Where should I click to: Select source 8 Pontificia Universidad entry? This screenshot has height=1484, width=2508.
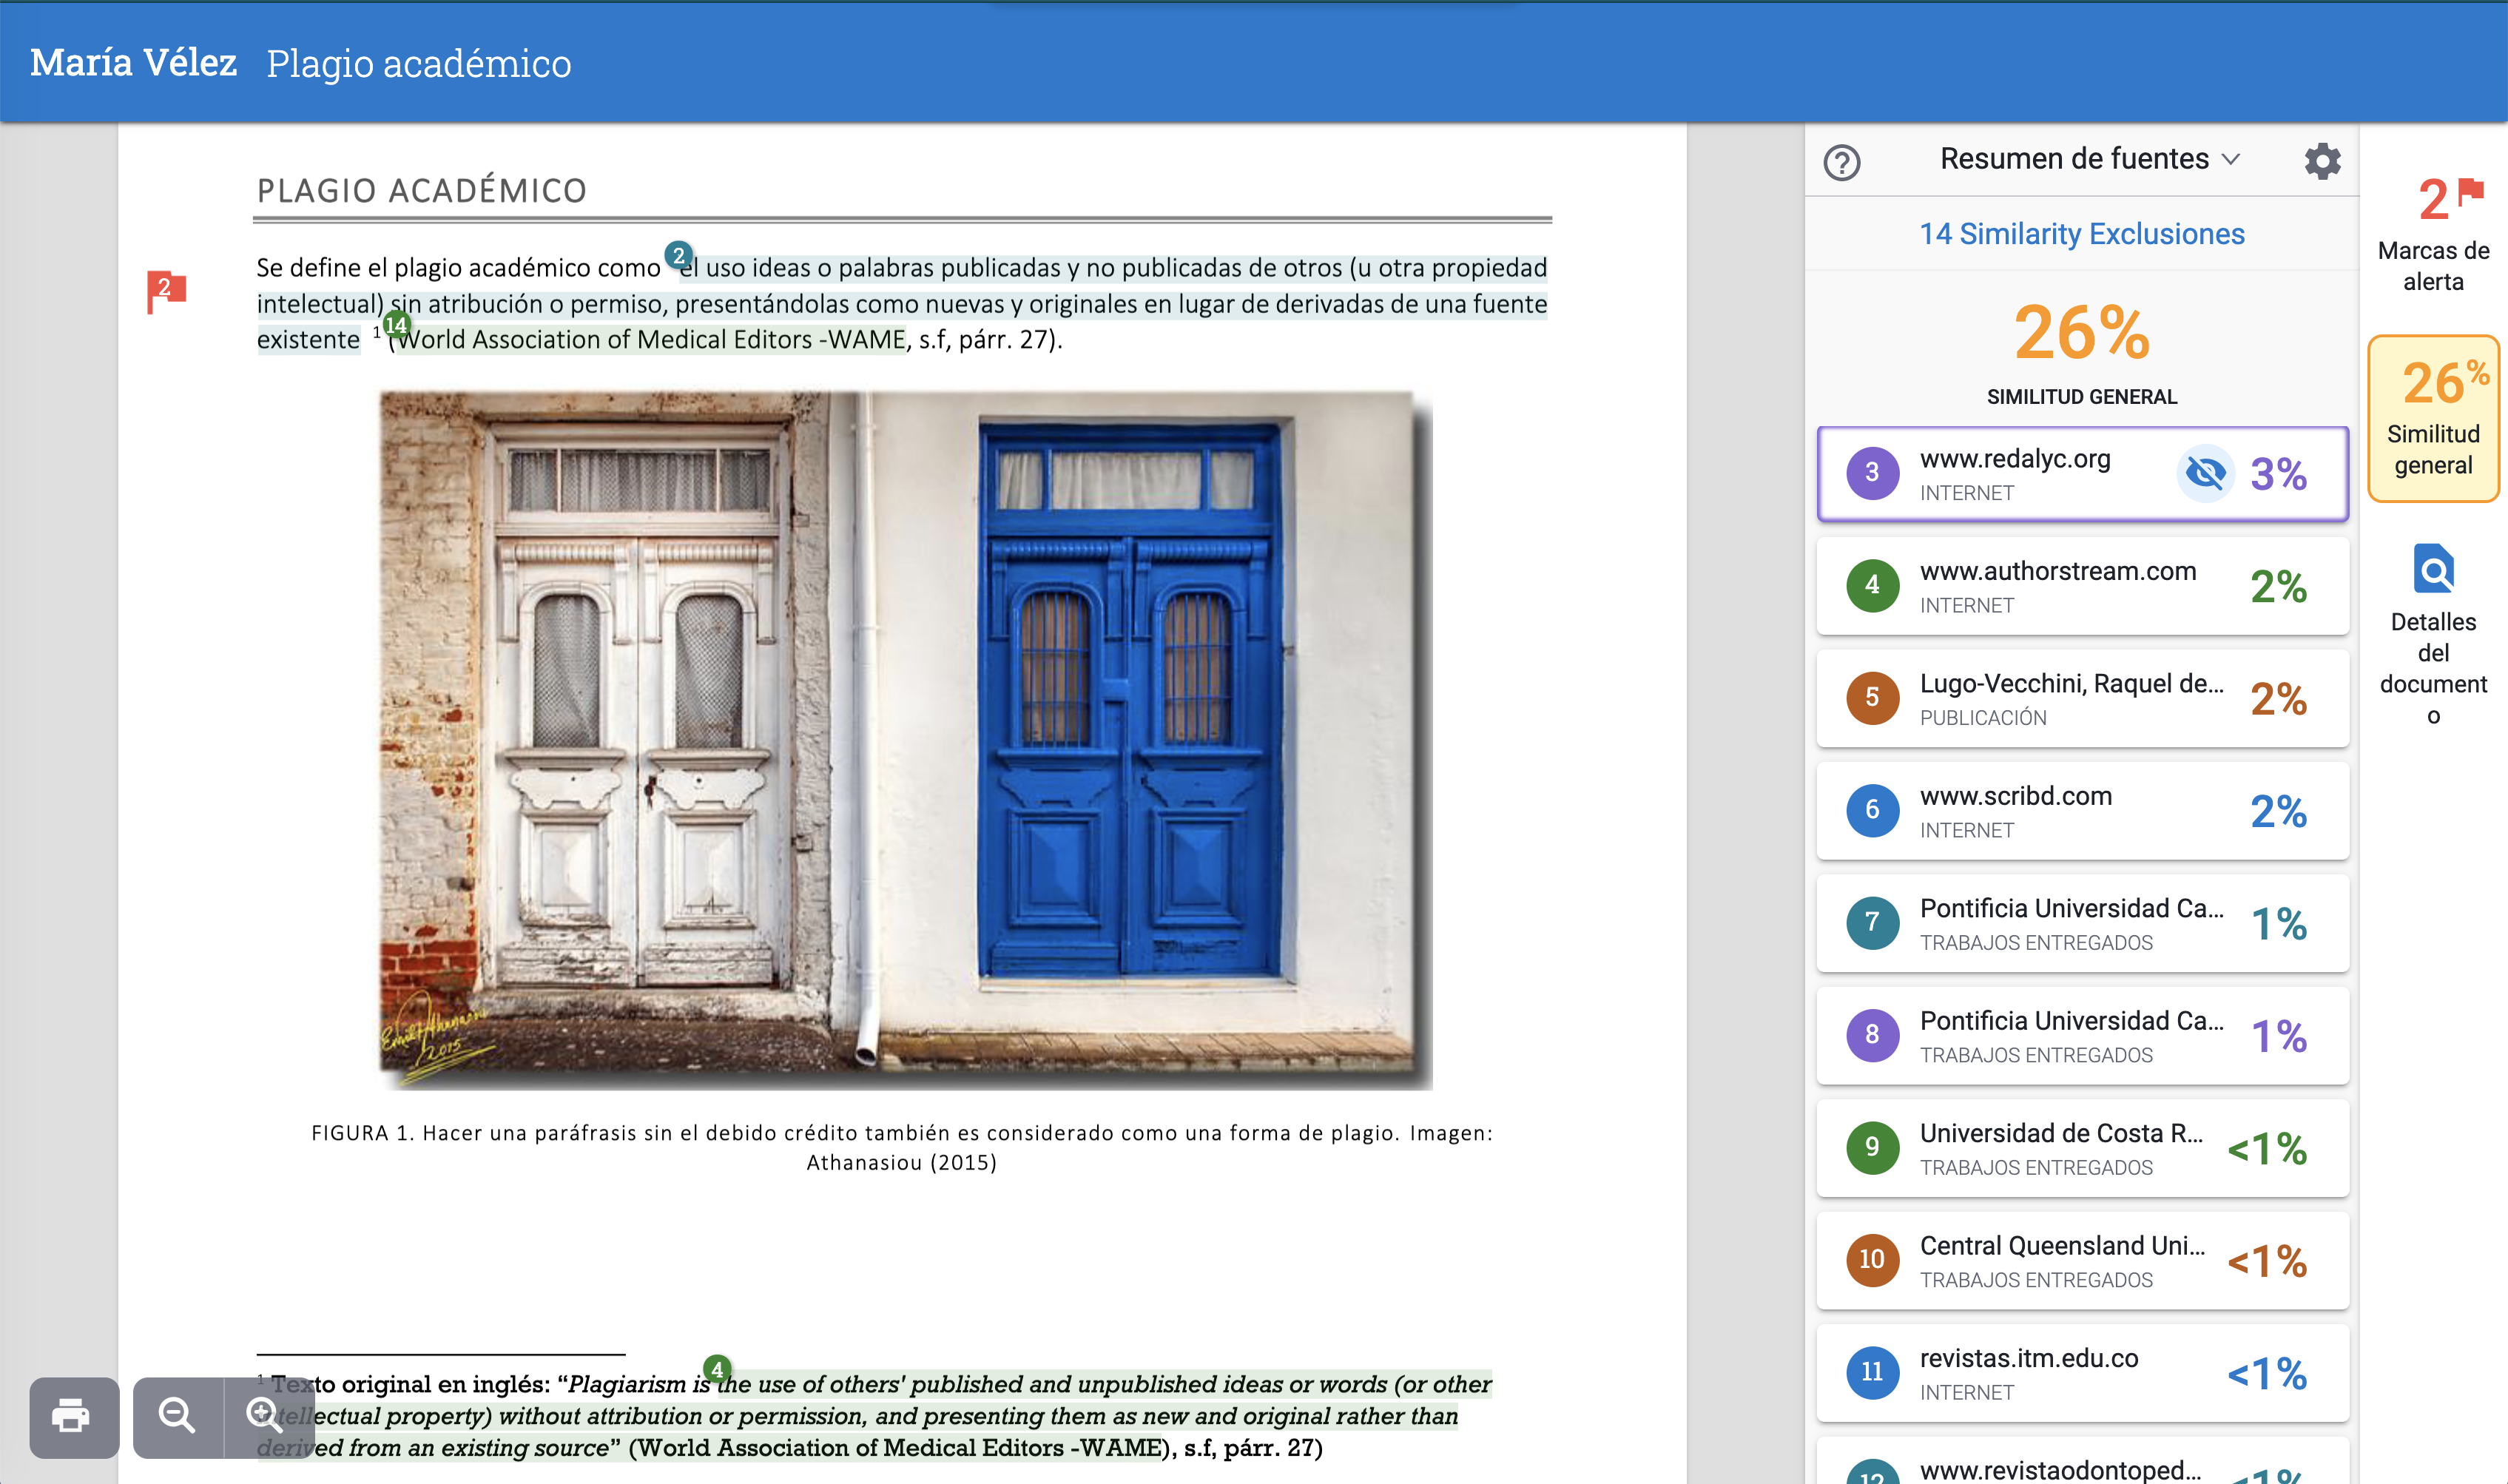click(x=2082, y=1036)
